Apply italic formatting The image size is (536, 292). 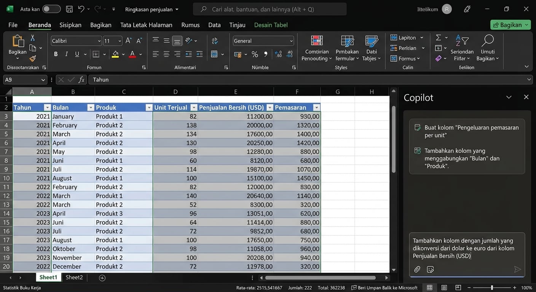[x=66, y=54]
